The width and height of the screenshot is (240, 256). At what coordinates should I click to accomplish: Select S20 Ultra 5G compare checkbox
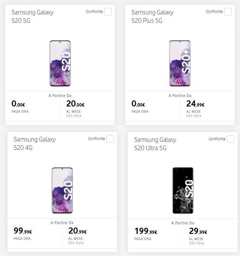[230, 139]
